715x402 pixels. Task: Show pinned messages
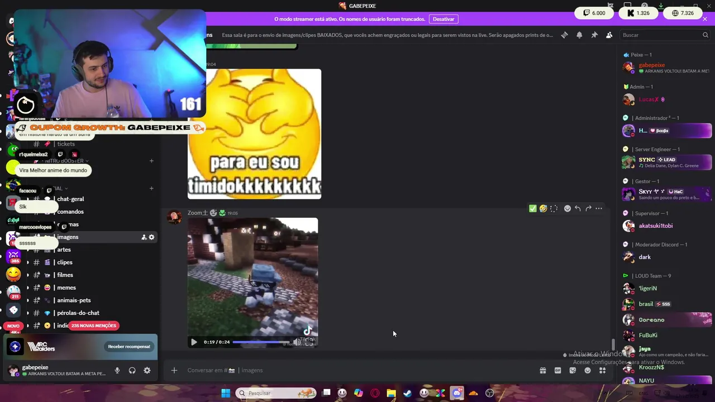point(594,35)
